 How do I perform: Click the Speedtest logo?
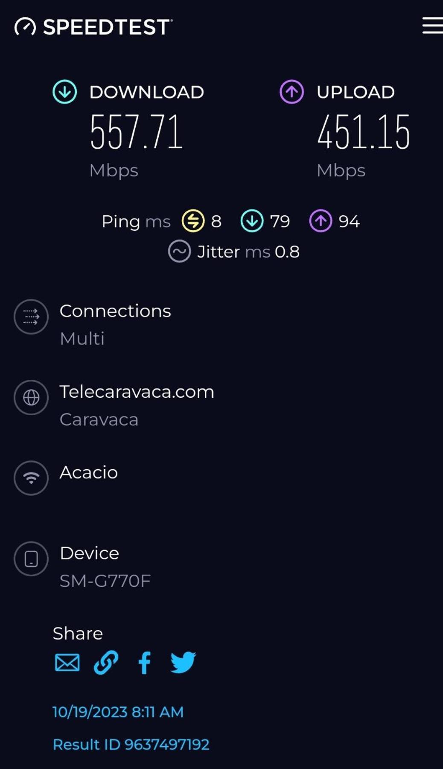[x=93, y=27]
